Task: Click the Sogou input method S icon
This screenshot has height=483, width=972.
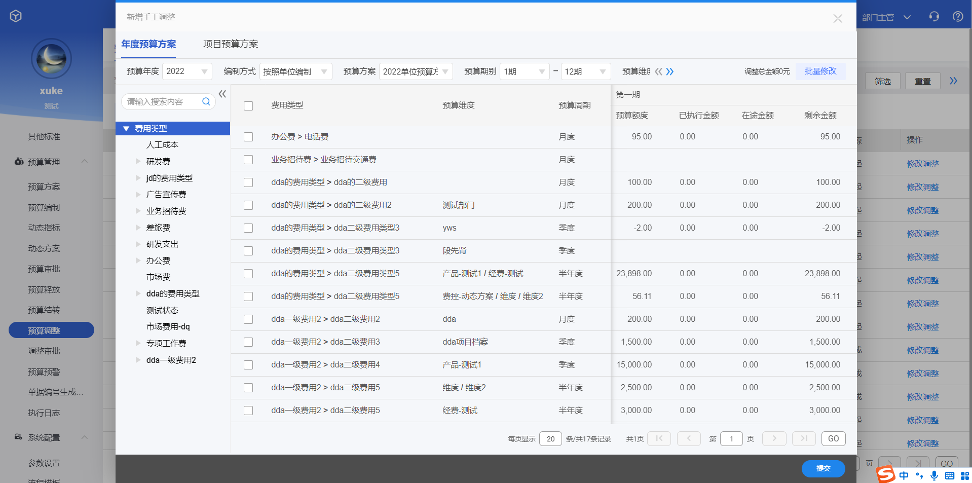Action: click(x=886, y=474)
